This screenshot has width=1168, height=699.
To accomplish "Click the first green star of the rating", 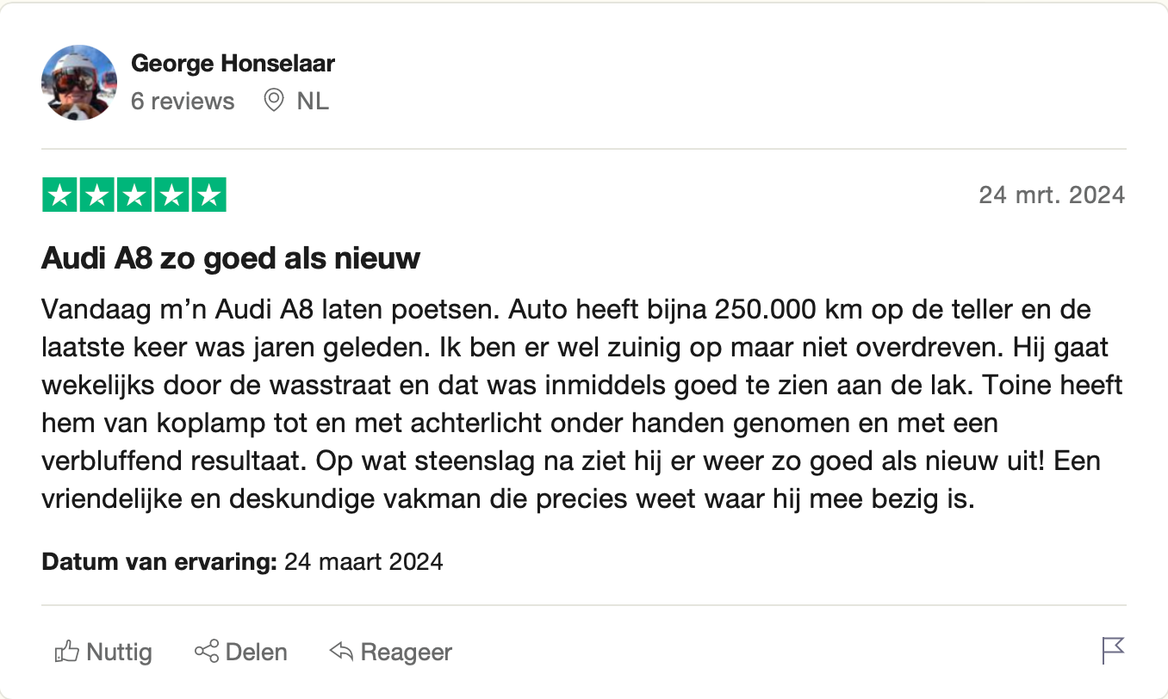I will click(x=59, y=195).
